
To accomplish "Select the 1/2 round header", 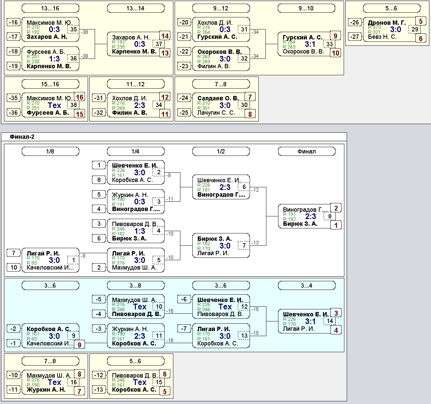I will point(221,151).
